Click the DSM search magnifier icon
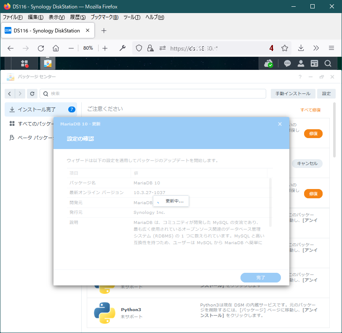 pyautogui.click(x=328, y=64)
